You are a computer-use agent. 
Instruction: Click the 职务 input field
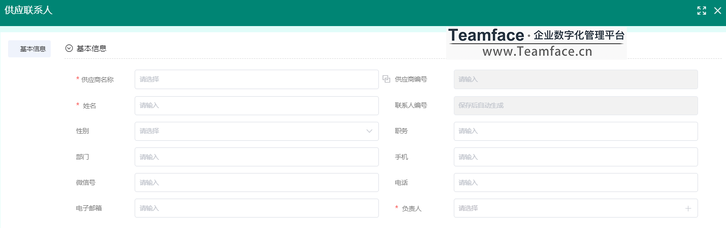pos(576,131)
